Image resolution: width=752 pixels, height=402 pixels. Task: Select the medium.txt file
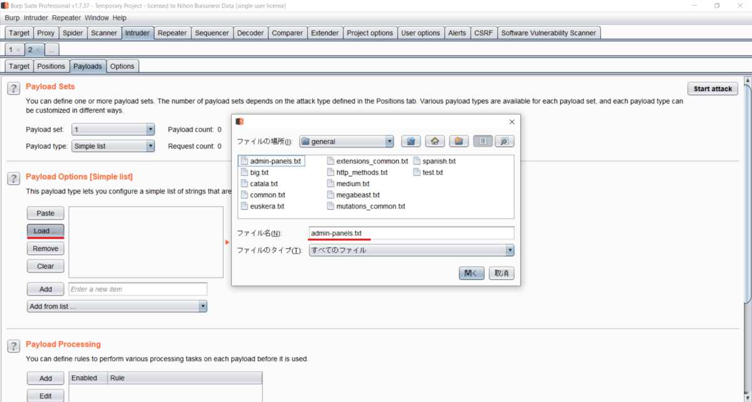pyautogui.click(x=348, y=183)
